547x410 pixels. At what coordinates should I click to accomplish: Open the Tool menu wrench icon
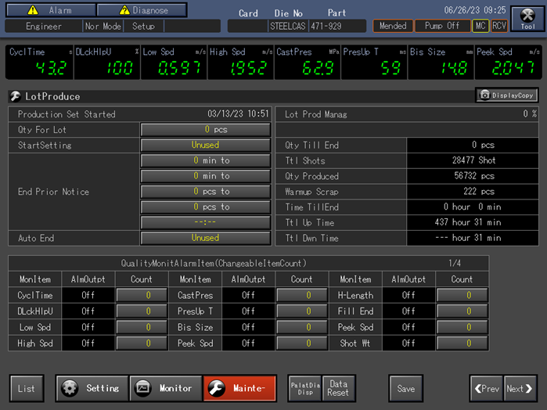(x=528, y=19)
